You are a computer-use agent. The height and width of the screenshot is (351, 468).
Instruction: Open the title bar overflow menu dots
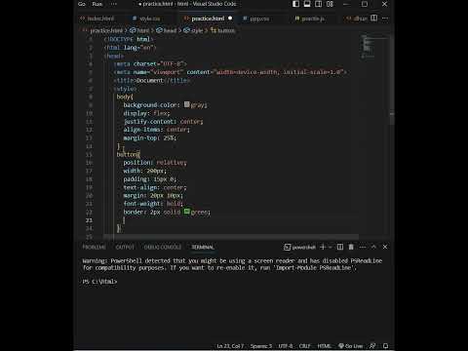tap(113, 4)
